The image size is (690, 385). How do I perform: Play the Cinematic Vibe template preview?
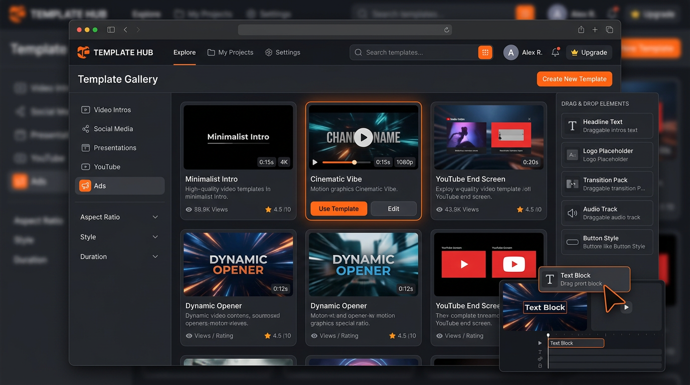364,137
